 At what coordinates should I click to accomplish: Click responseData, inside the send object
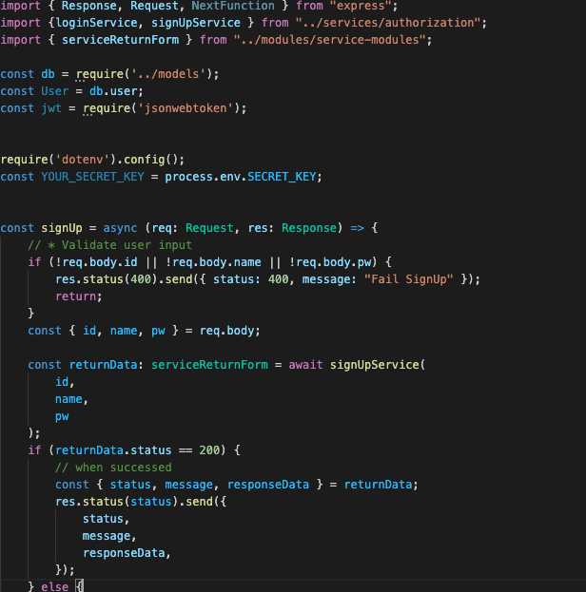tap(127, 553)
